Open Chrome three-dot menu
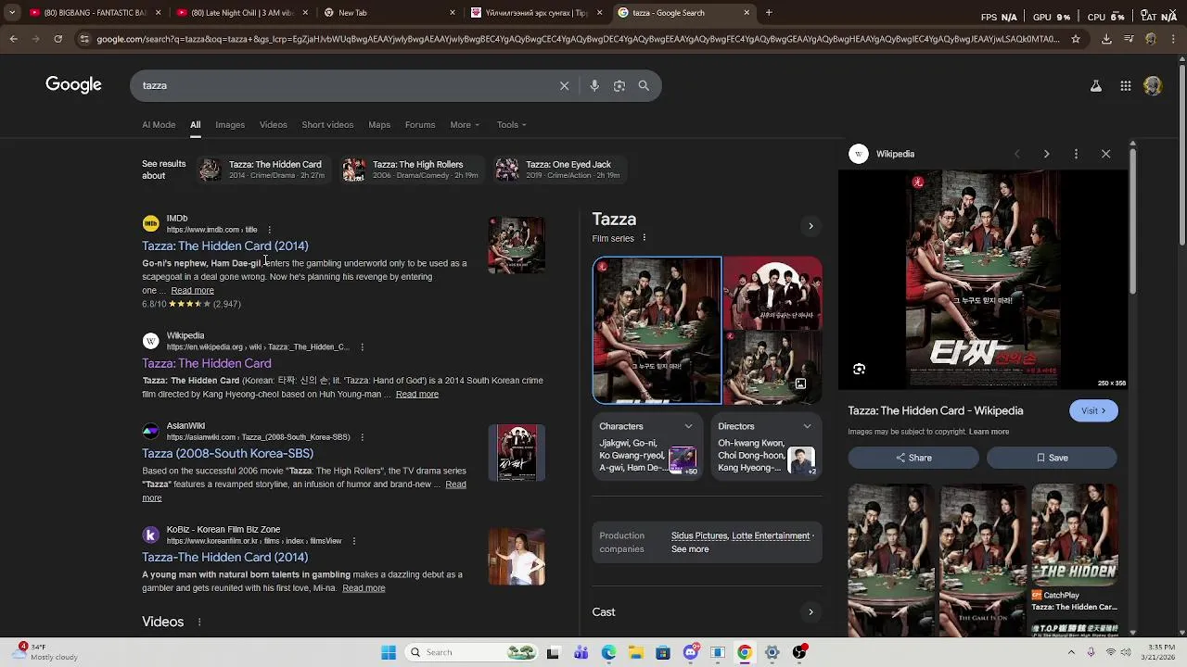The height and width of the screenshot is (667, 1187). click(x=1173, y=39)
